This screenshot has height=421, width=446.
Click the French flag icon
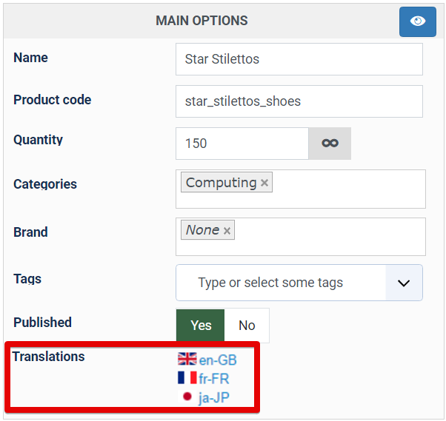click(x=187, y=377)
